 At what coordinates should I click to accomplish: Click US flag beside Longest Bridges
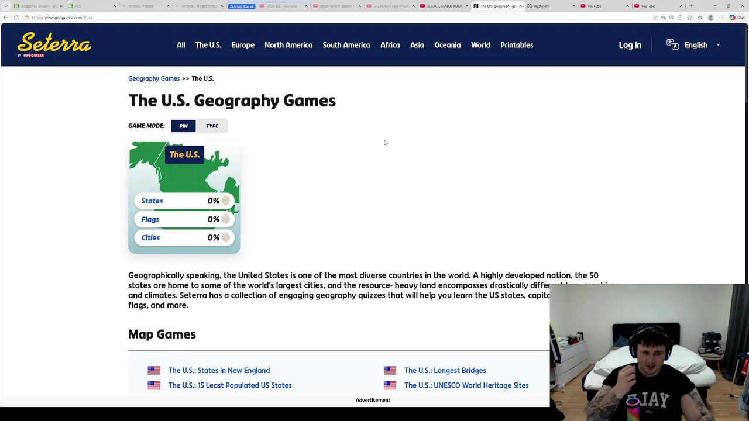click(390, 370)
